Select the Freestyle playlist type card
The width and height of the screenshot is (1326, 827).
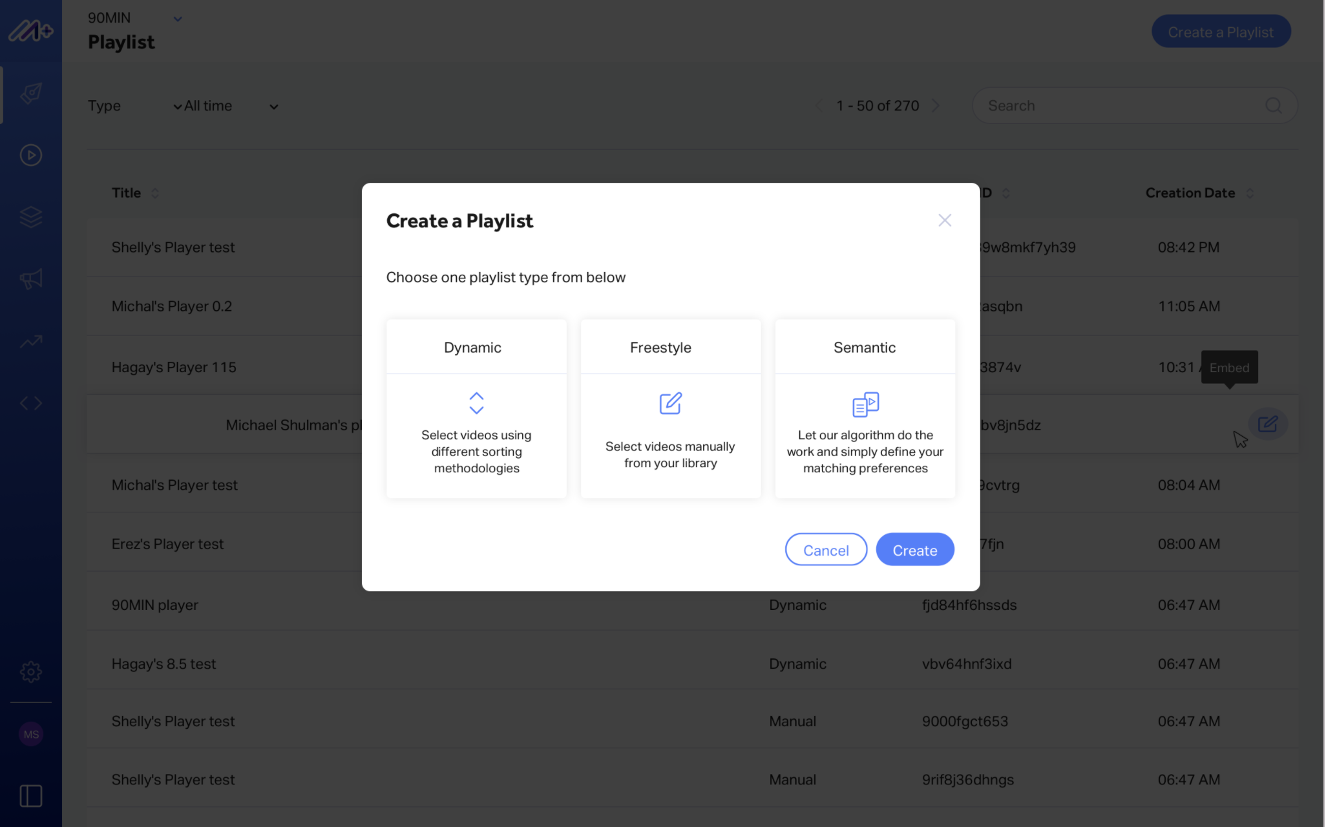tap(670, 408)
